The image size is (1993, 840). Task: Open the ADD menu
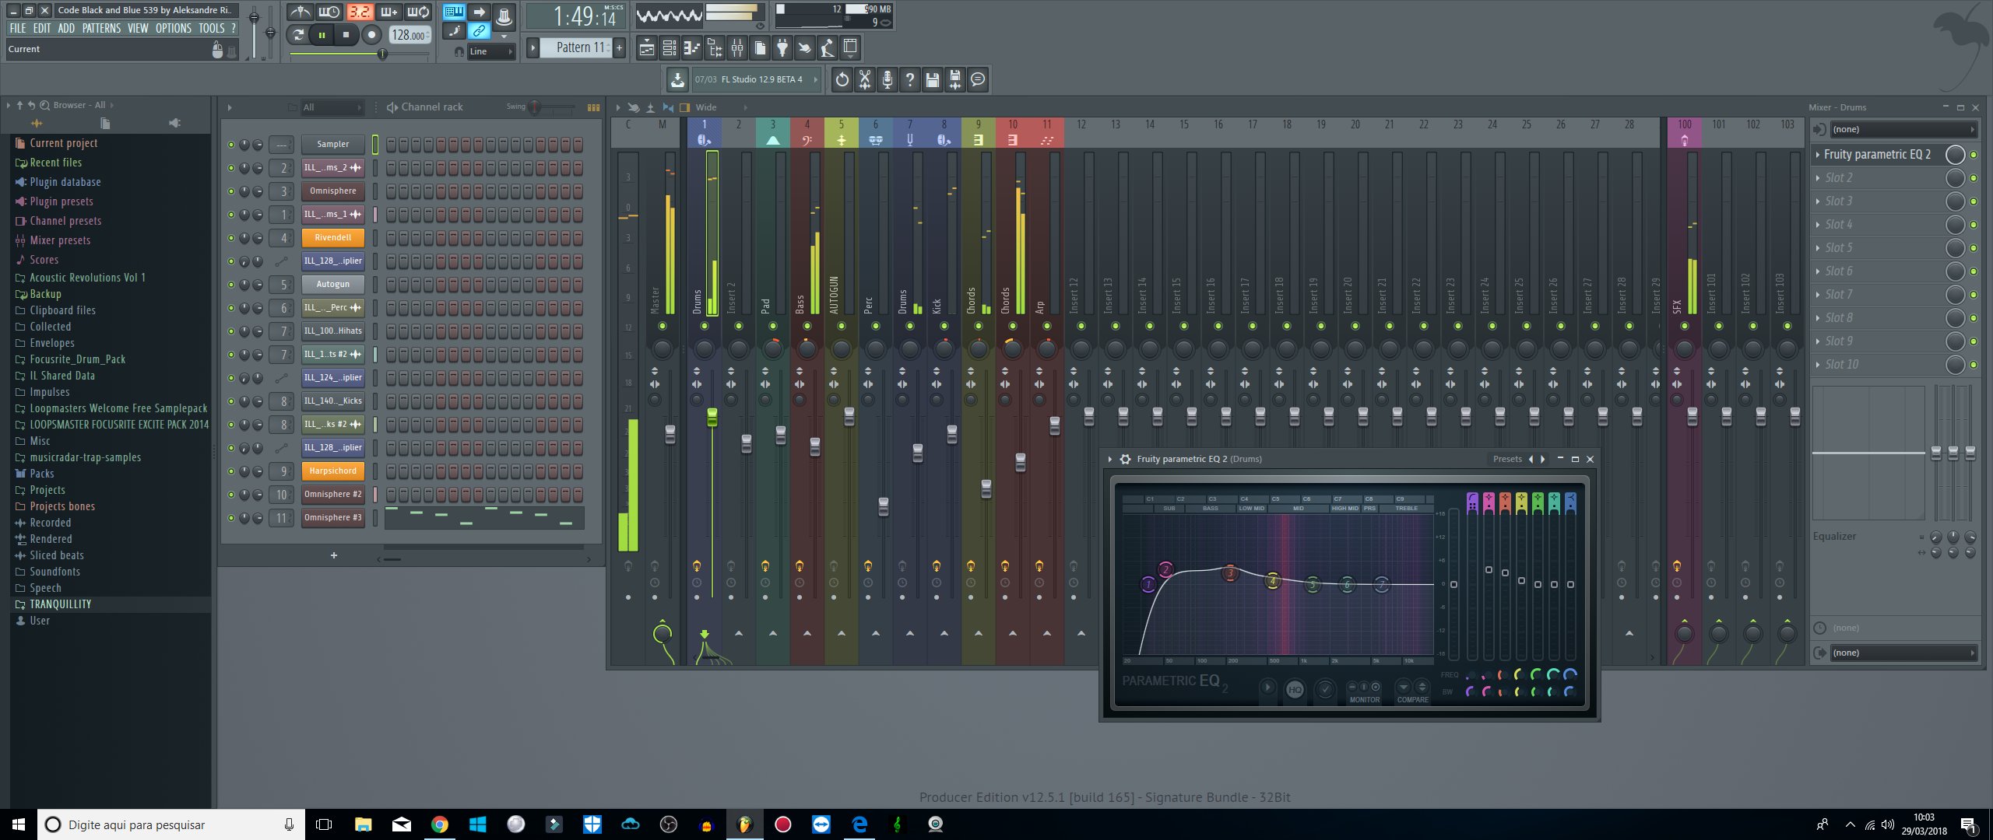tap(66, 28)
